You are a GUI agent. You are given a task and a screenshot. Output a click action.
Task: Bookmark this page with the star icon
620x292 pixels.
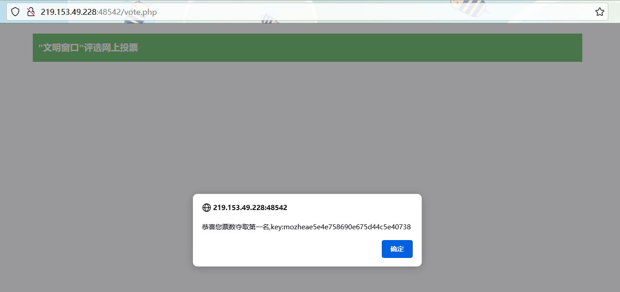pos(599,12)
